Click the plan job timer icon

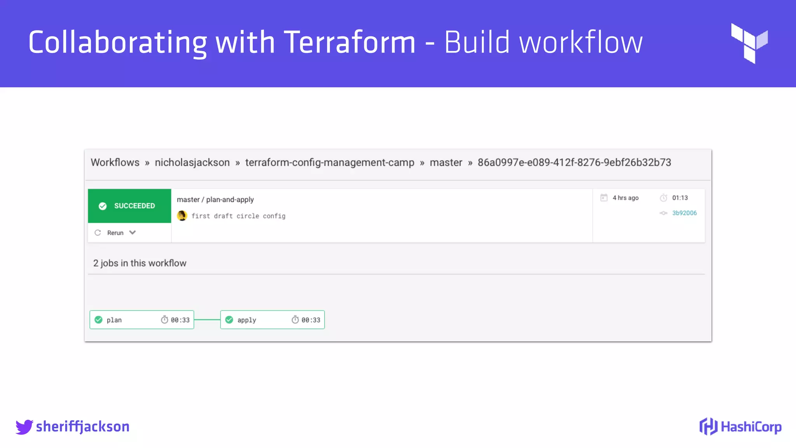(x=164, y=320)
